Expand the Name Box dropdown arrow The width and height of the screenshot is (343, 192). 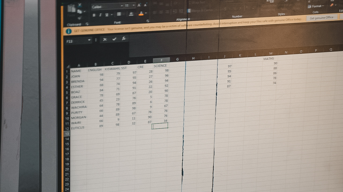pos(89,40)
